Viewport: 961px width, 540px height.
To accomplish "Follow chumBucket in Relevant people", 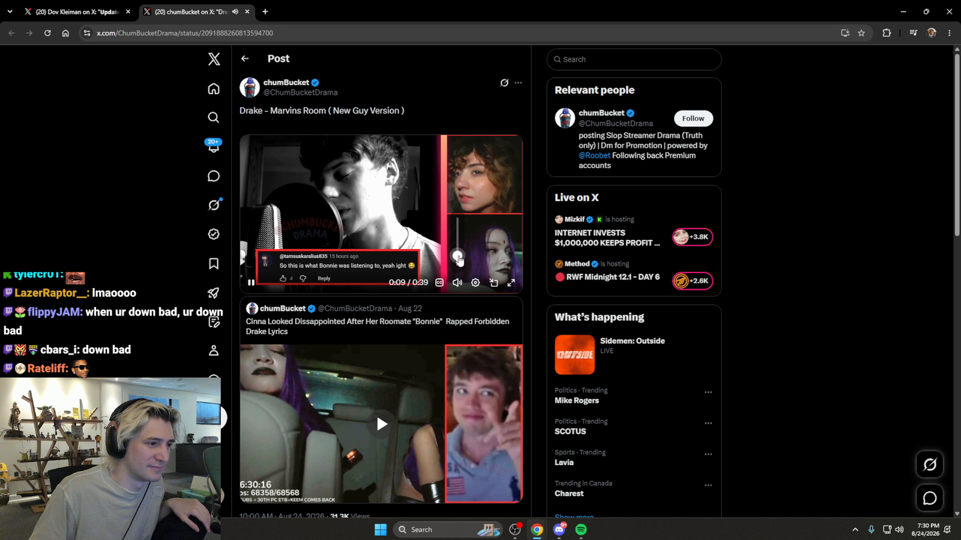I will (x=693, y=119).
